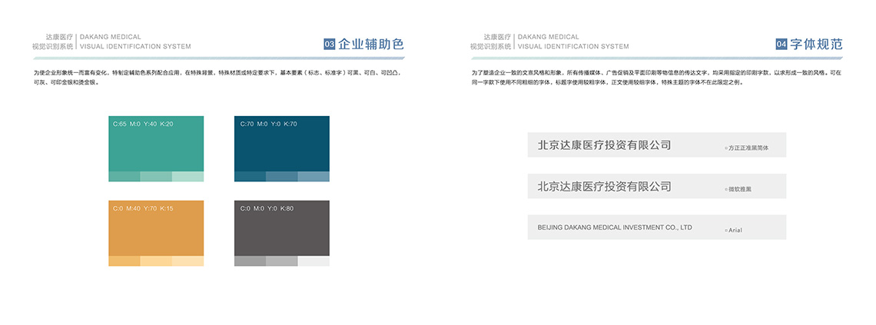
Task: Click the 微软雅黑 font name label
Action: pyautogui.click(x=740, y=189)
